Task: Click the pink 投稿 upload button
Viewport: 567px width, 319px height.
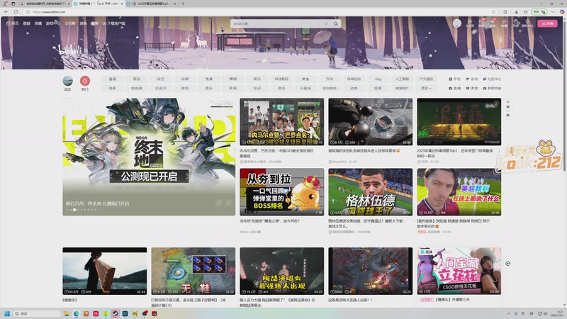Action: [547, 23]
